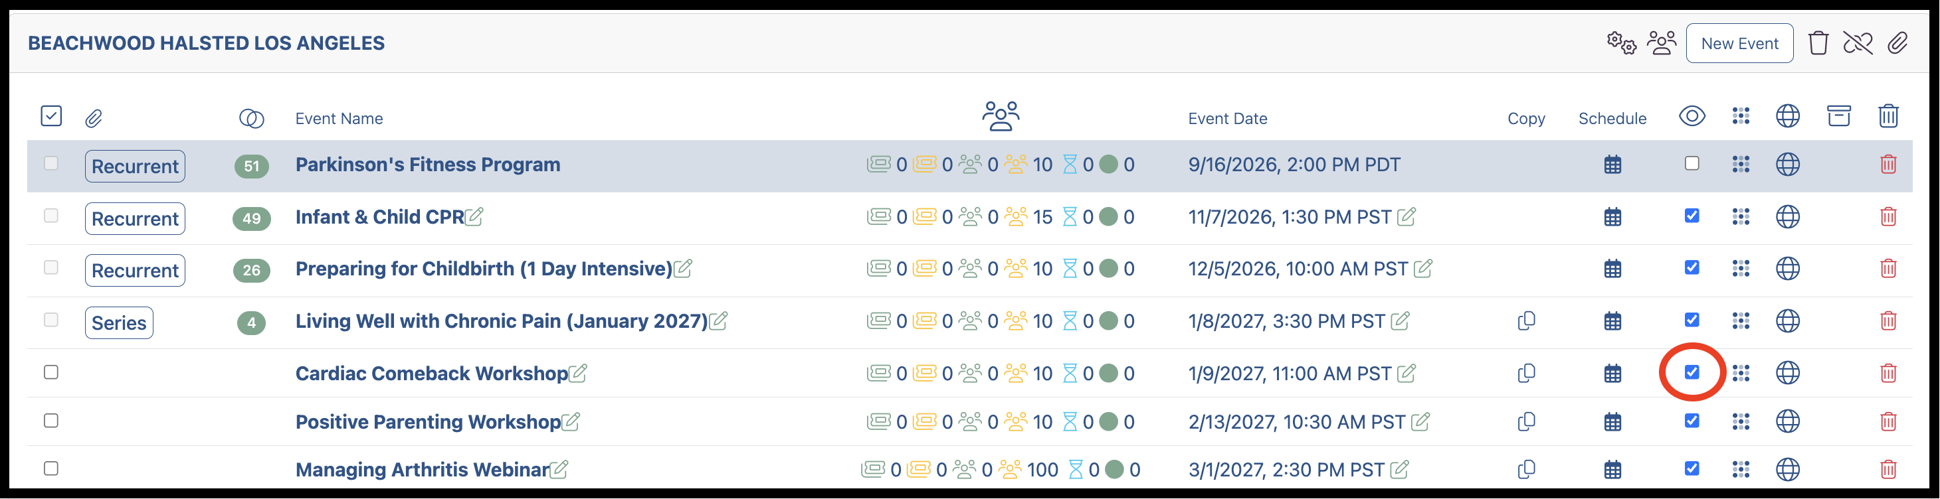Click the Event Date column header

point(1227,119)
